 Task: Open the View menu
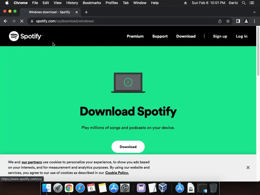58,3
